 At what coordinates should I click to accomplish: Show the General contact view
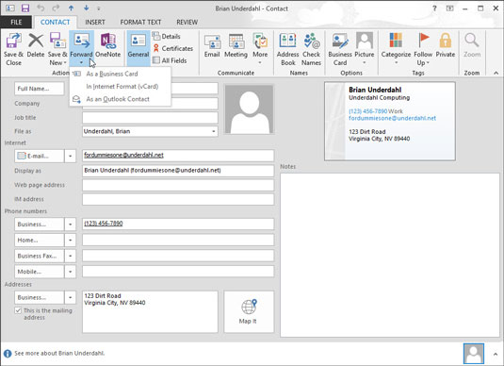click(138, 45)
